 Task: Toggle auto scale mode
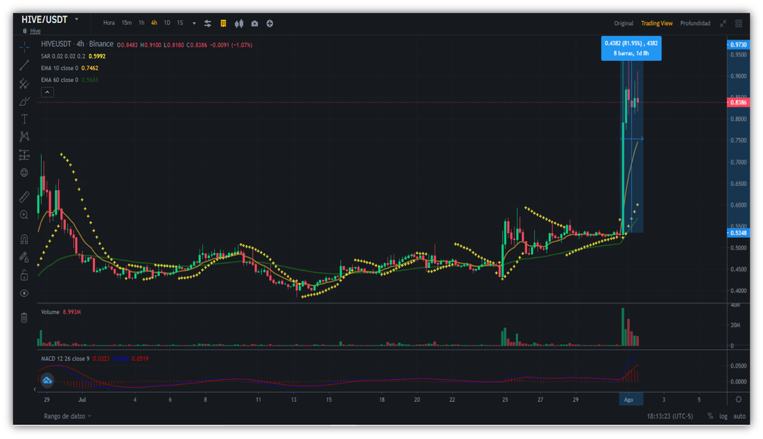pos(739,416)
